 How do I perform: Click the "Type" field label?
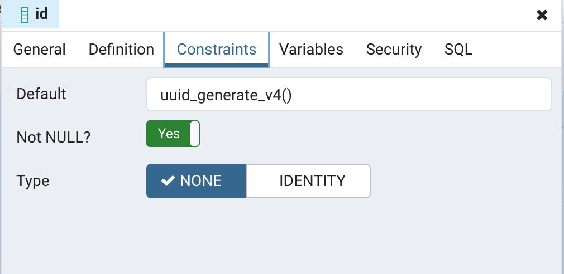click(33, 181)
